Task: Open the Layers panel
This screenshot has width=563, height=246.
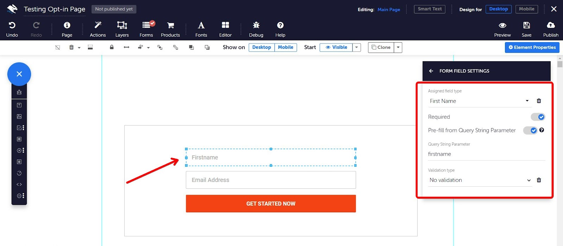Action: [x=122, y=29]
